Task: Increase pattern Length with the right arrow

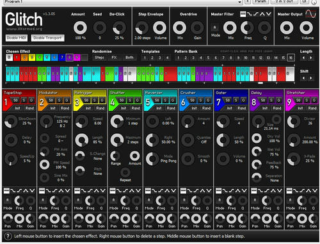Action: 311,58
